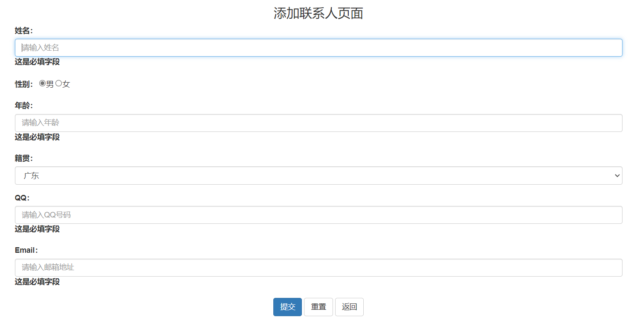Click the 返回 back button
This screenshot has width=637, height=320.
pos(349,307)
